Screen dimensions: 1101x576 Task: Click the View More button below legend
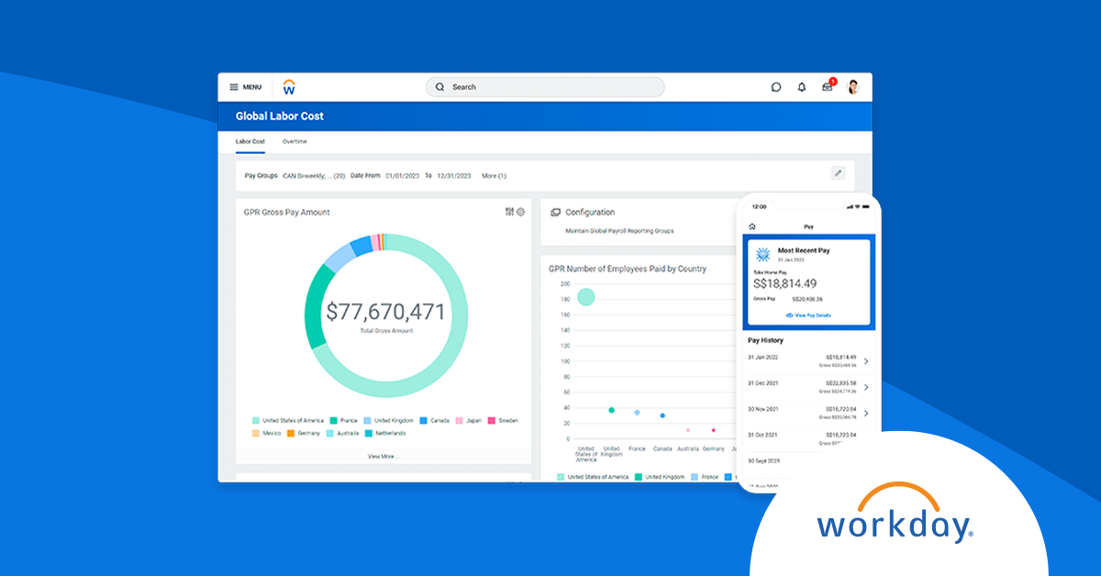(x=383, y=456)
